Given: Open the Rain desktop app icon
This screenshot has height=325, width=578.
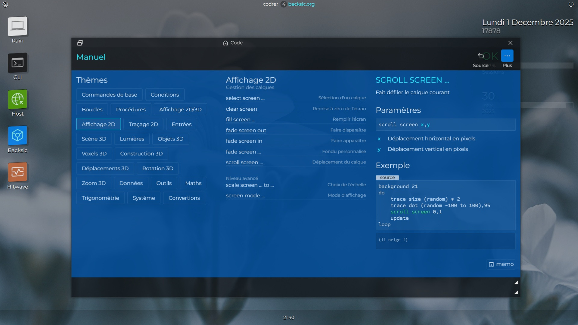Looking at the screenshot, I should [17, 26].
